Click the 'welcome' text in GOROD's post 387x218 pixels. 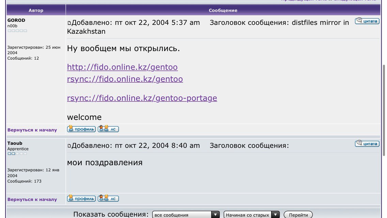pos(84,117)
